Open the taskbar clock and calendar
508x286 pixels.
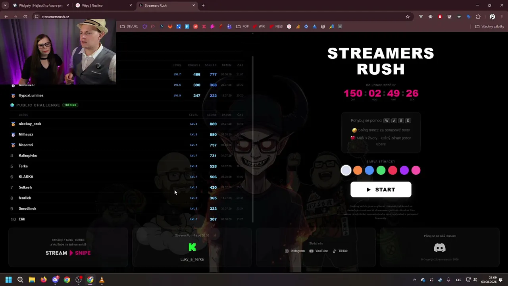[489, 280]
